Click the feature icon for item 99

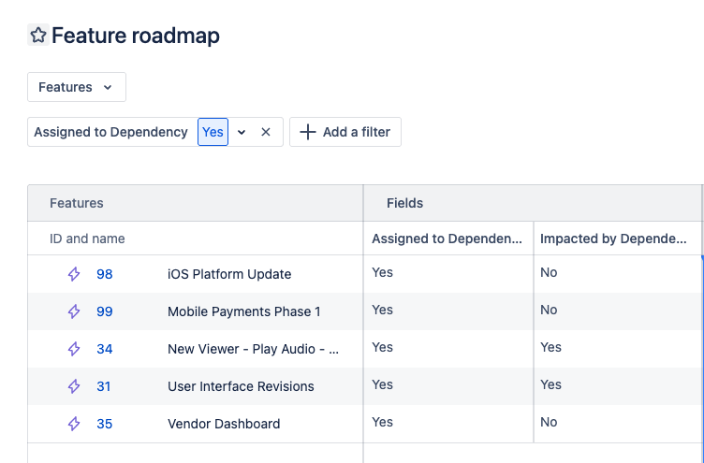74,311
